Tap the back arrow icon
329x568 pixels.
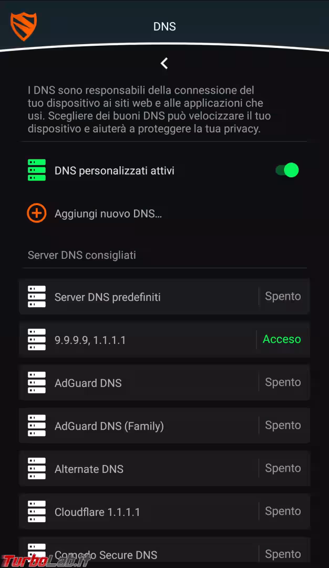[x=164, y=63]
